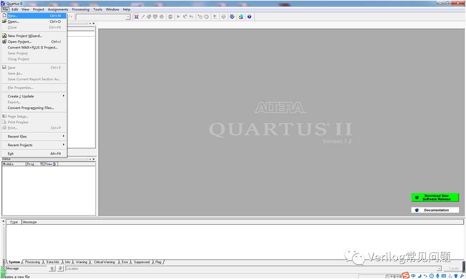Click the Locate button
The height and width of the screenshot is (279, 466).
(454, 269)
